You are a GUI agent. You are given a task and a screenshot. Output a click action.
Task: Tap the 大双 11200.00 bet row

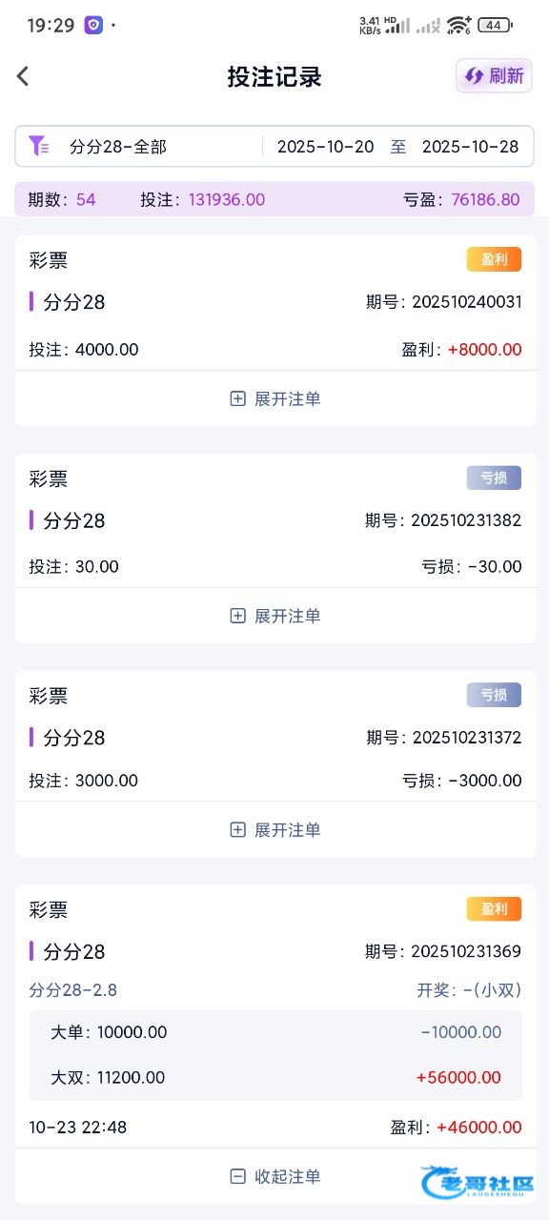(275, 1078)
